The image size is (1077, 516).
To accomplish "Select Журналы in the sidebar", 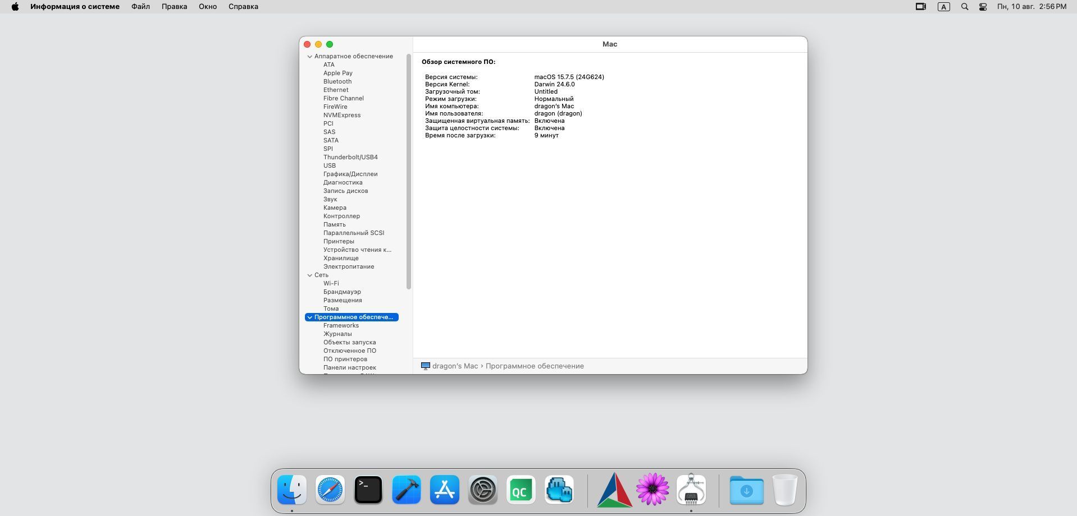I will (x=337, y=334).
